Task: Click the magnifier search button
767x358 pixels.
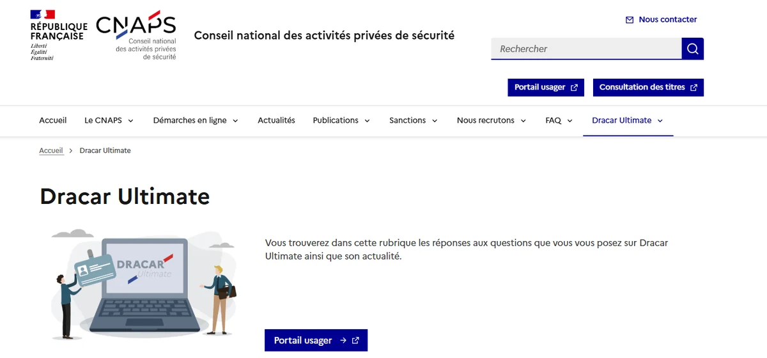Action: pyautogui.click(x=693, y=49)
